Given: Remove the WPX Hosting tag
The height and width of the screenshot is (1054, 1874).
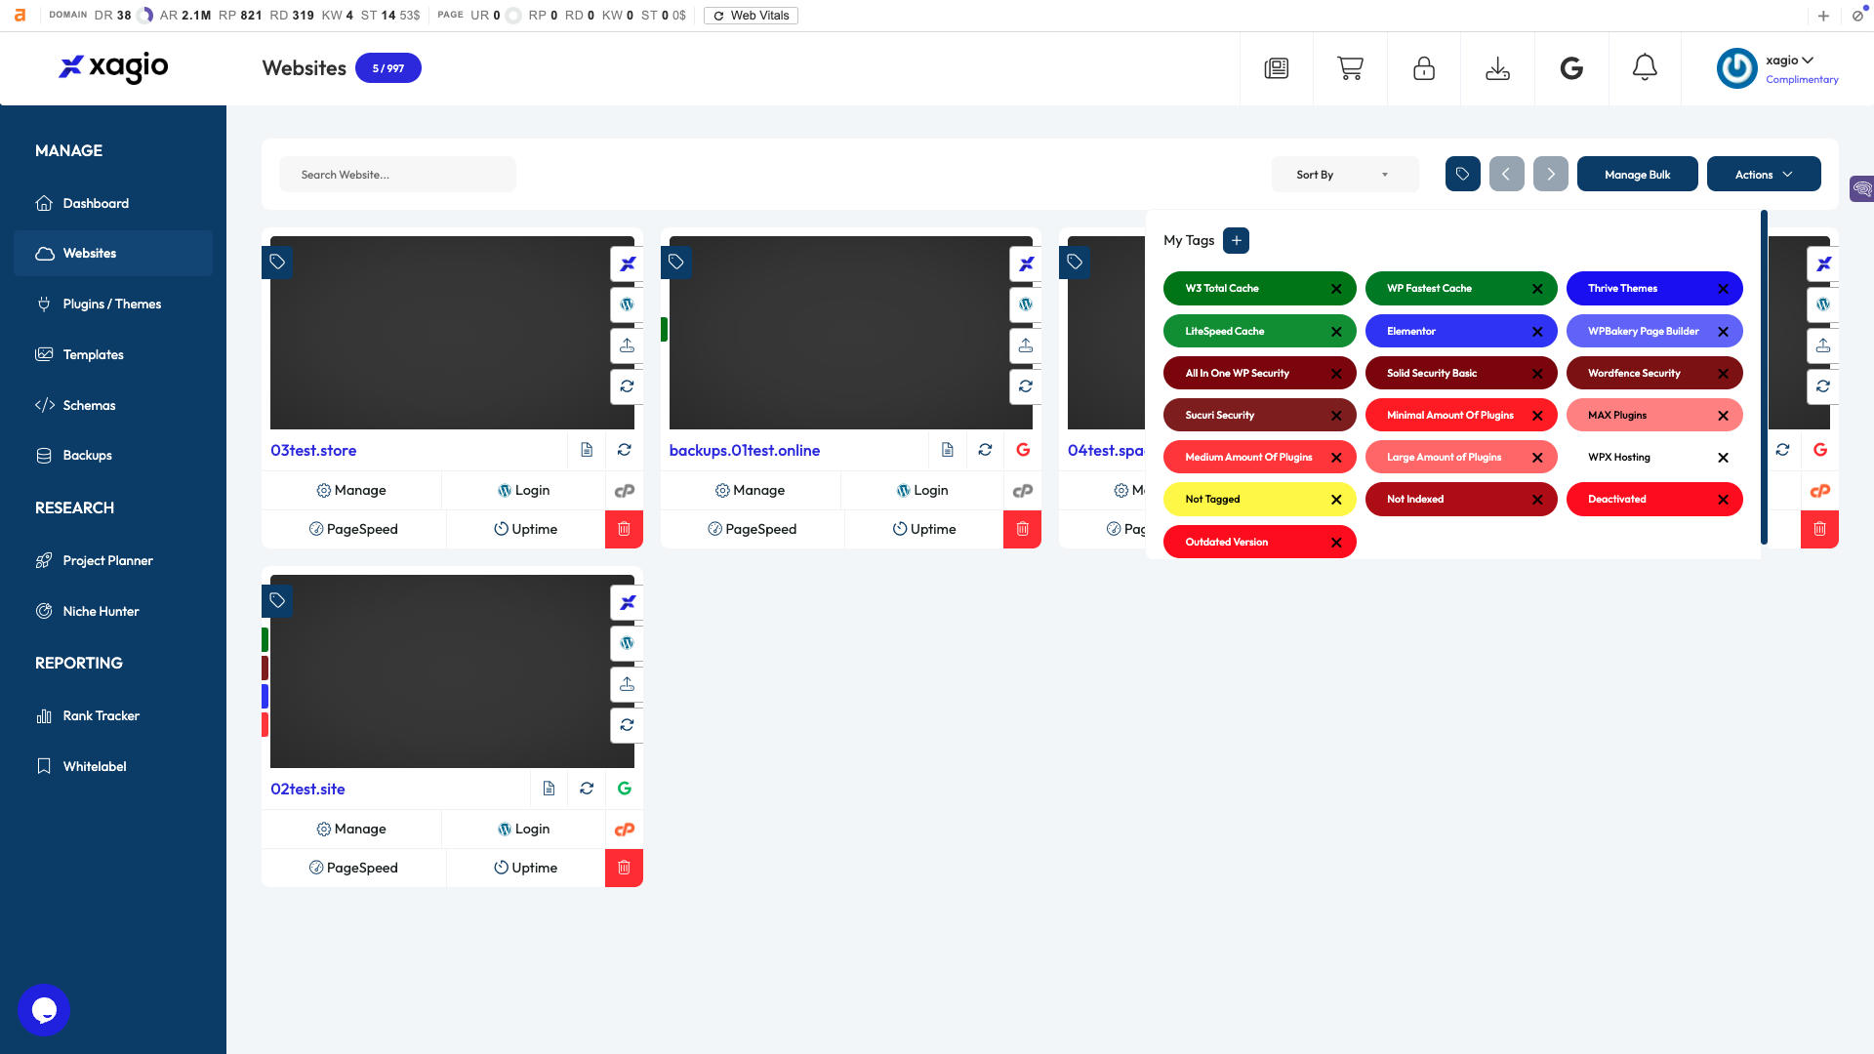Looking at the screenshot, I should point(1723,458).
